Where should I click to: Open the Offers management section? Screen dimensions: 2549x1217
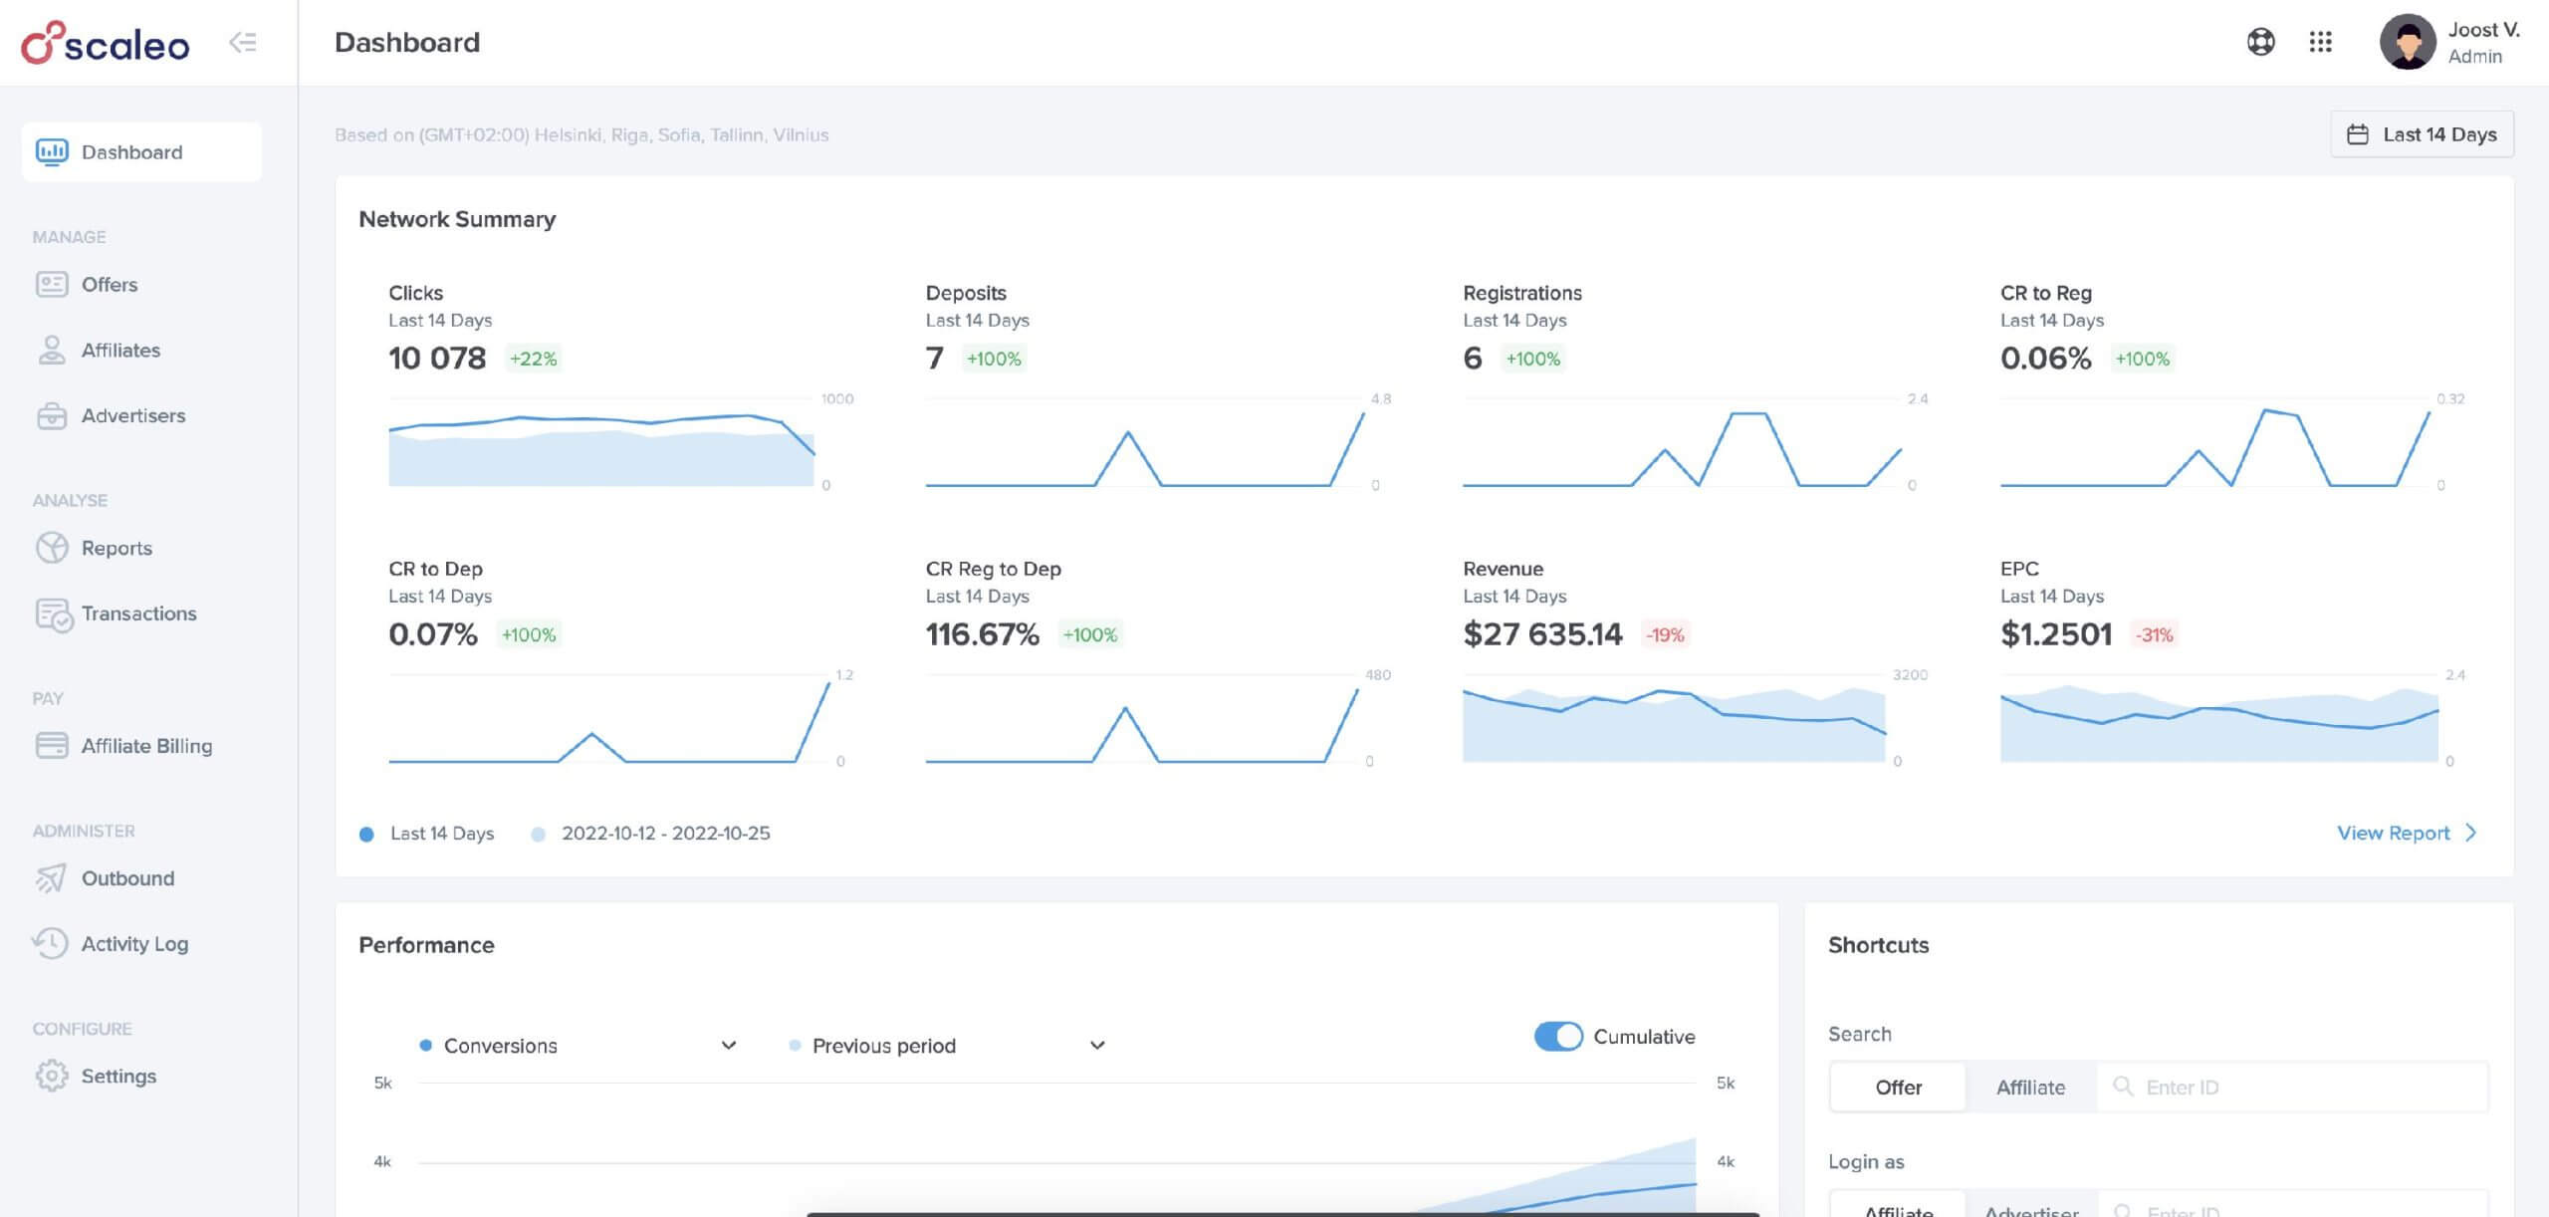coord(109,283)
